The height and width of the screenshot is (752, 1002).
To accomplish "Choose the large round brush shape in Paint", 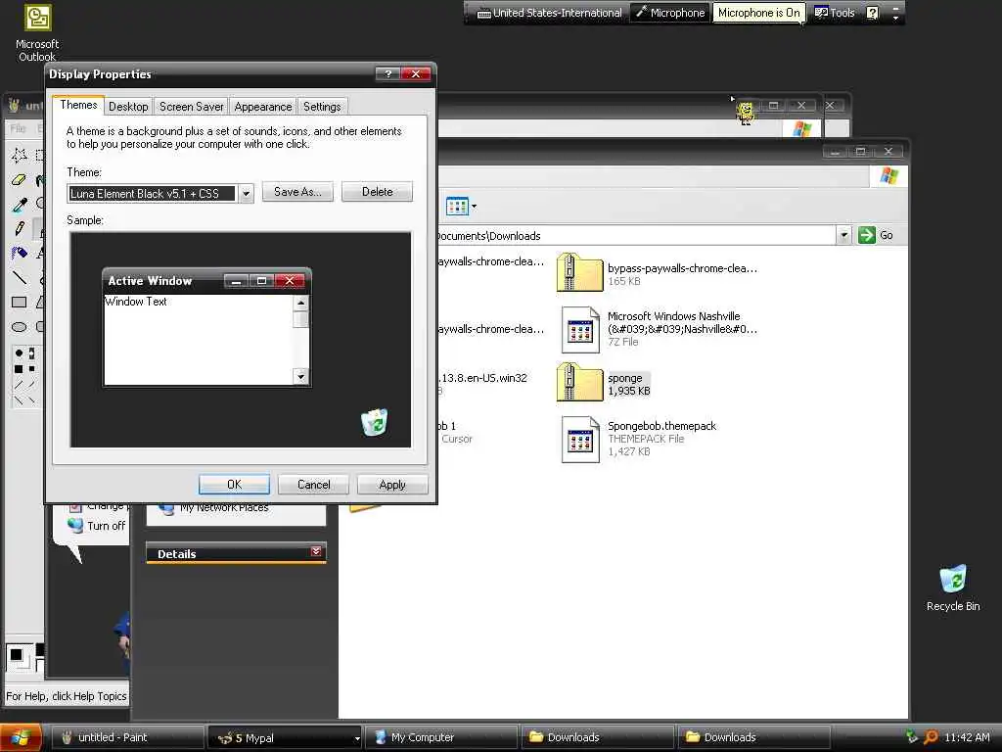I will [x=19, y=352].
